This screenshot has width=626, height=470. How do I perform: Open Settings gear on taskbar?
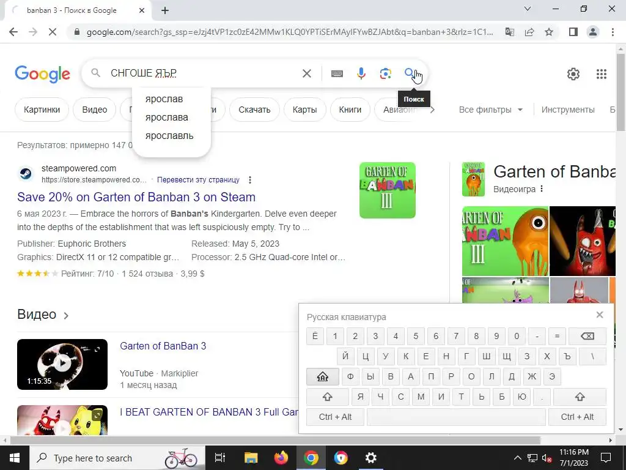[x=371, y=458]
